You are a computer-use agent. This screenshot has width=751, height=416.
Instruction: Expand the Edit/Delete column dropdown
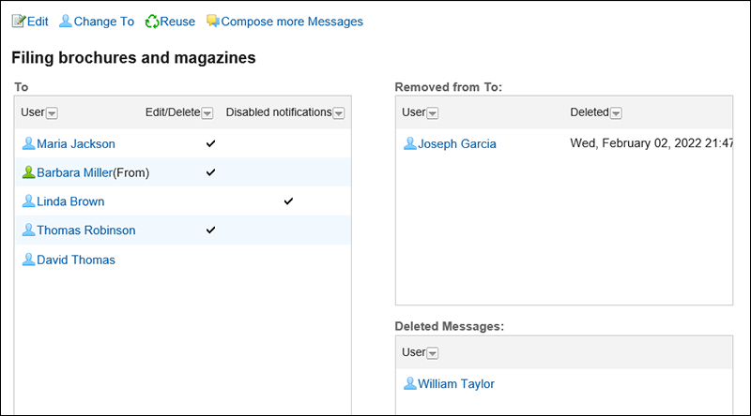pos(207,113)
